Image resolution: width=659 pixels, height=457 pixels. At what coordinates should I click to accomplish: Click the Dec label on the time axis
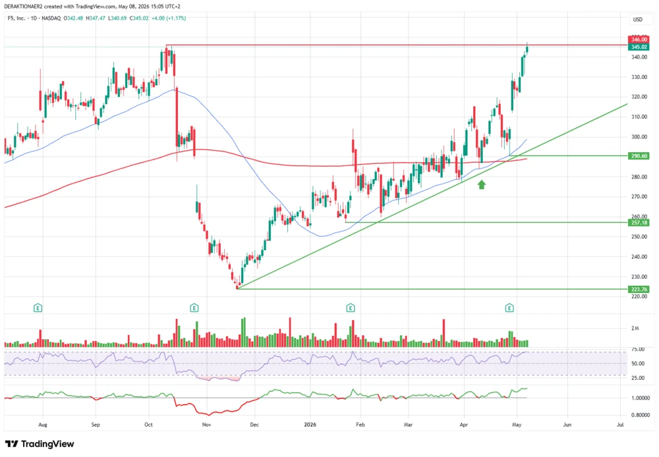tap(254, 425)
